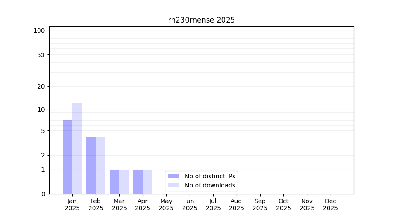
Task: Click the Nb of distinct IPs legend label
Action: pos(210,176)
